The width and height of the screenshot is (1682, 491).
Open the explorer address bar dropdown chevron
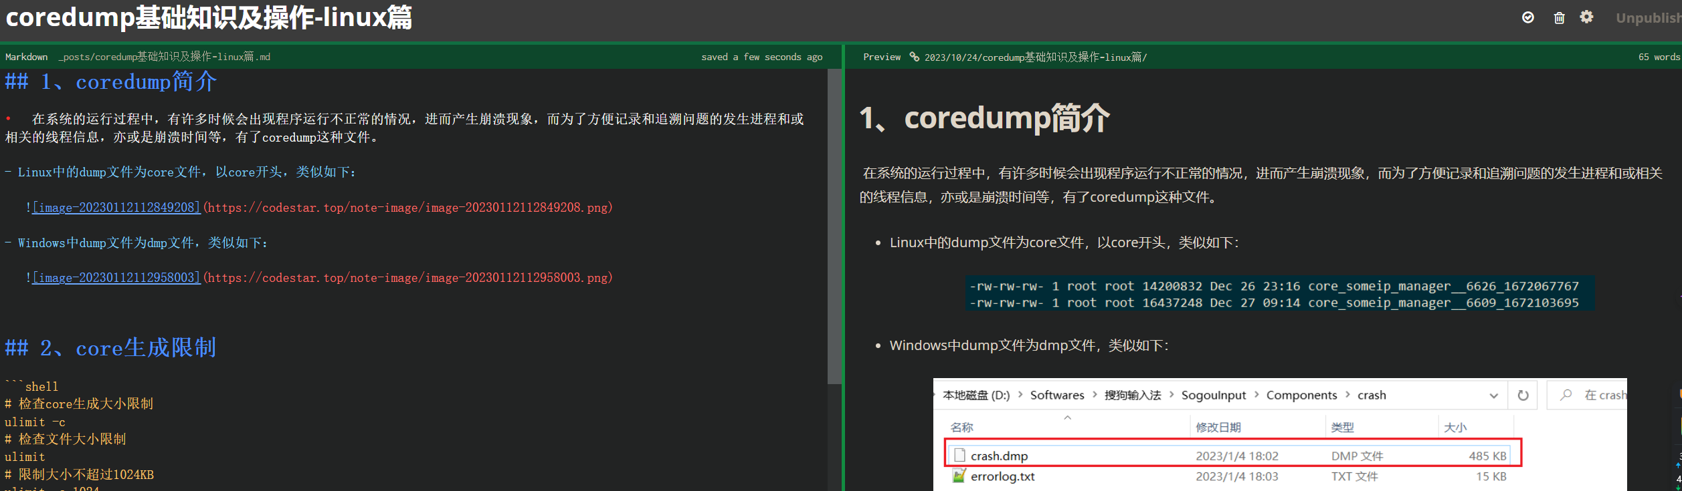1493,396
